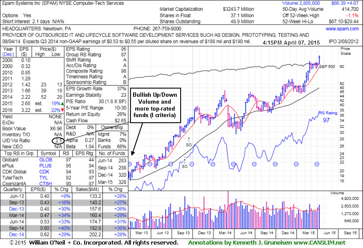Click the Dec-14 quarterly row label

click(16, 235)
